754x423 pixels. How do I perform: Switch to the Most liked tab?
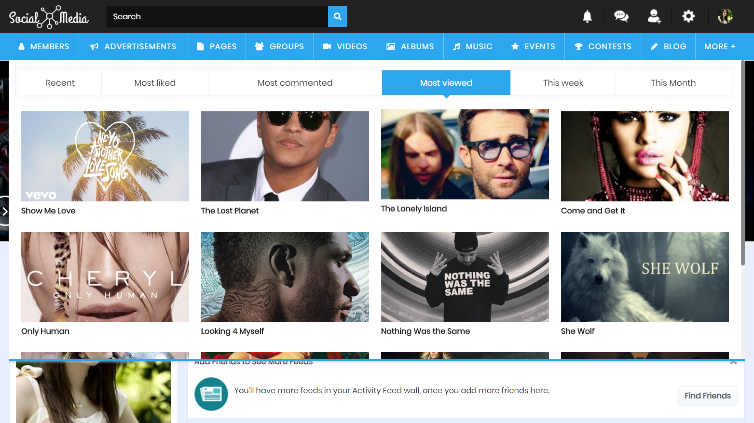pos(155,83)
